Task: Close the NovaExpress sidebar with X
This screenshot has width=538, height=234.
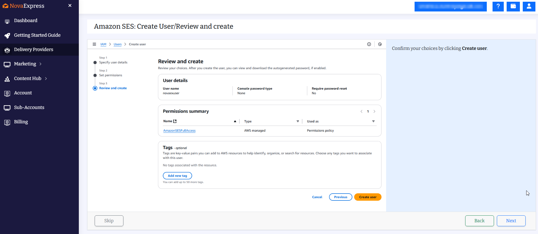Action: point(70,5)
